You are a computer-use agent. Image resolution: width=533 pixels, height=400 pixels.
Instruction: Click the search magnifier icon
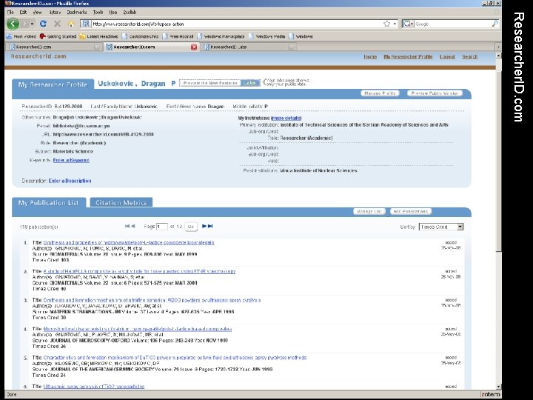495,24
